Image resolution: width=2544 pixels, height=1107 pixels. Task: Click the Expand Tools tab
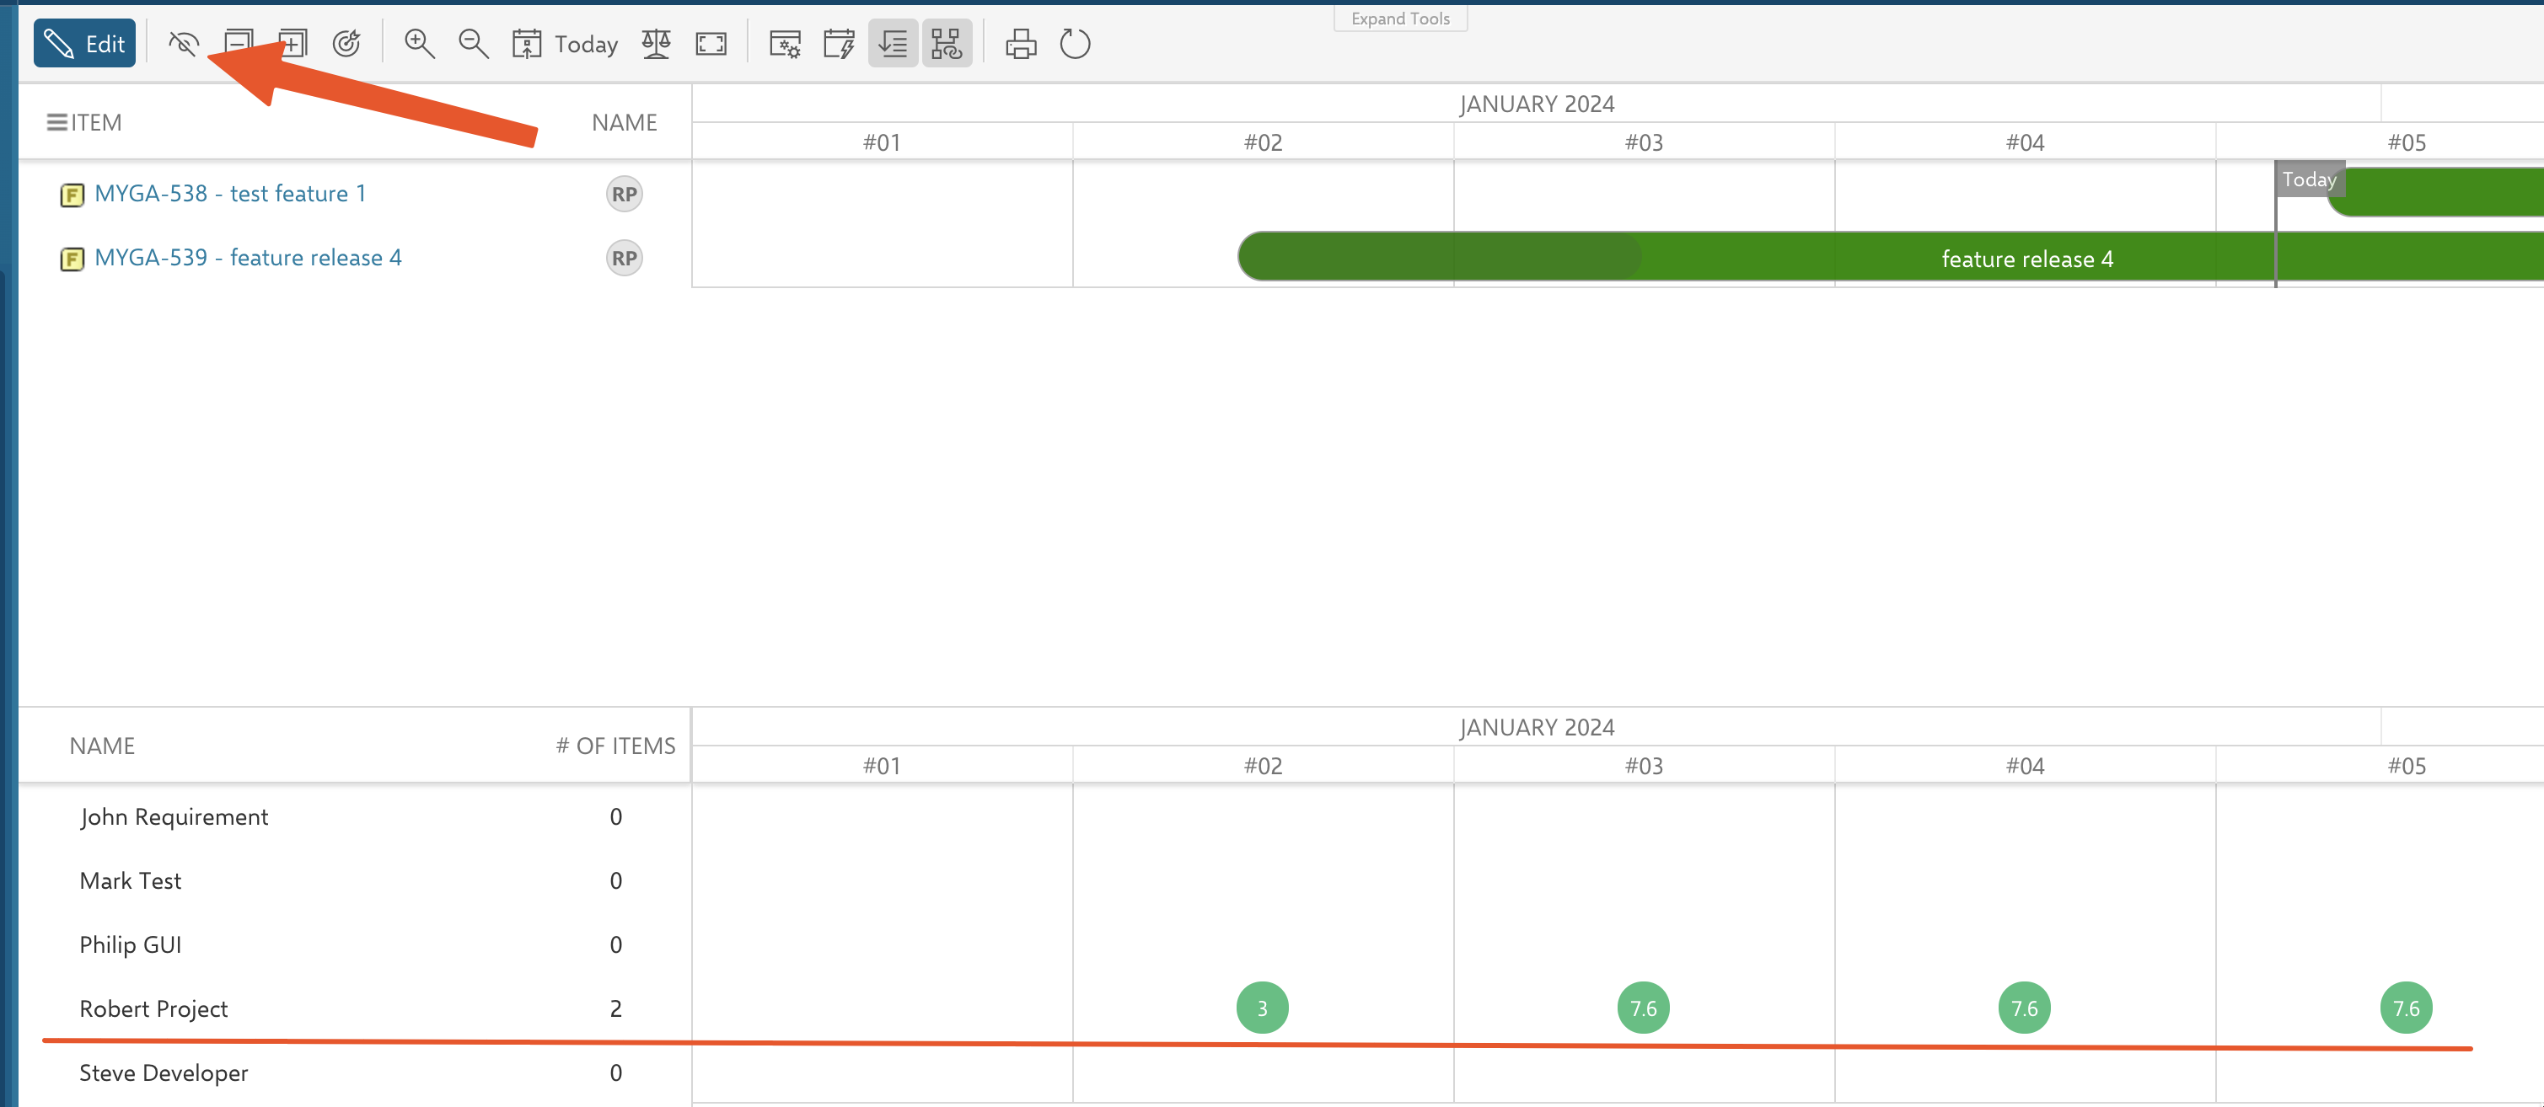[1399, 19]
